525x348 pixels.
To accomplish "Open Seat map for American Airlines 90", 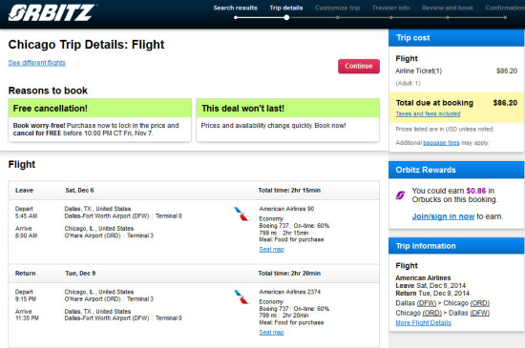I will click(271, 250).
